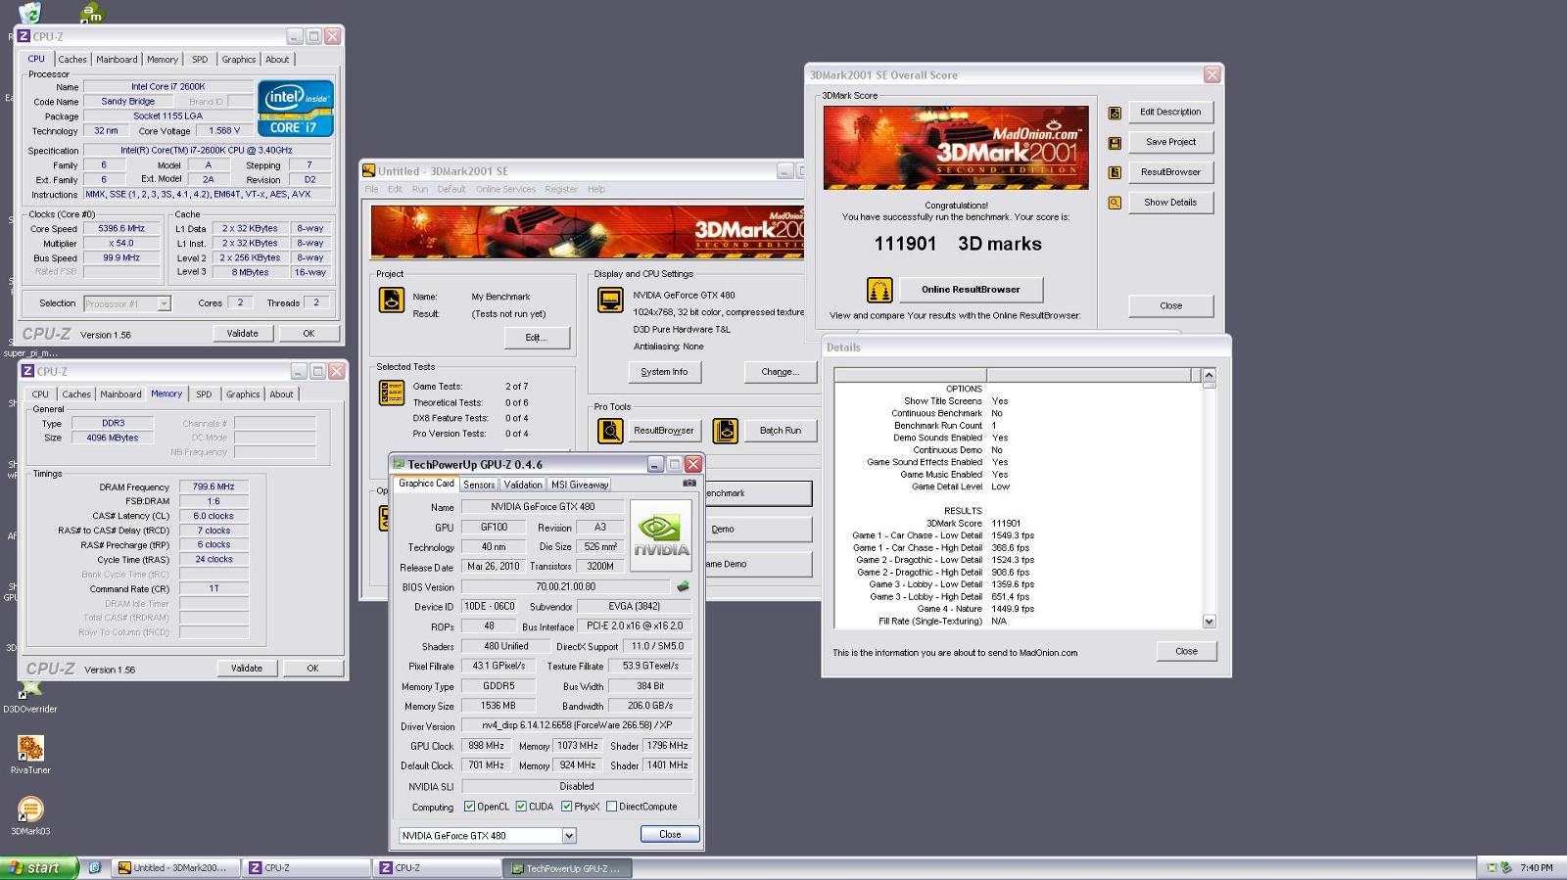Click the Online ResultBrowser button
Screen dimensions: 1567x880
click(971, 290)
